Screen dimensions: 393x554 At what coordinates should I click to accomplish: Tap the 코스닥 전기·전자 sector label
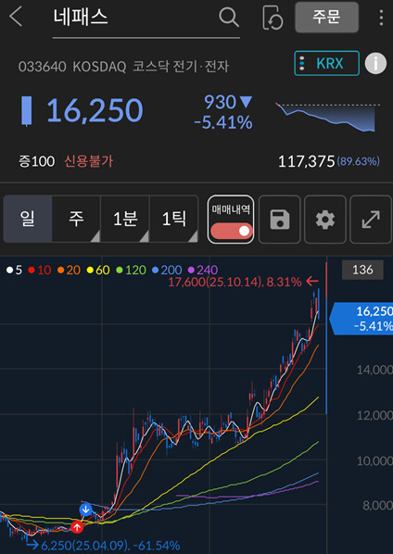point(180,67)
